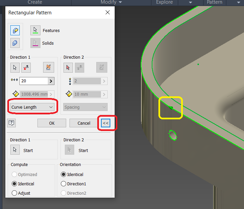This screenshot has height=209, width=244.
Task: Toggle Direction 1 midplane icon
Action: click(48, 67)
